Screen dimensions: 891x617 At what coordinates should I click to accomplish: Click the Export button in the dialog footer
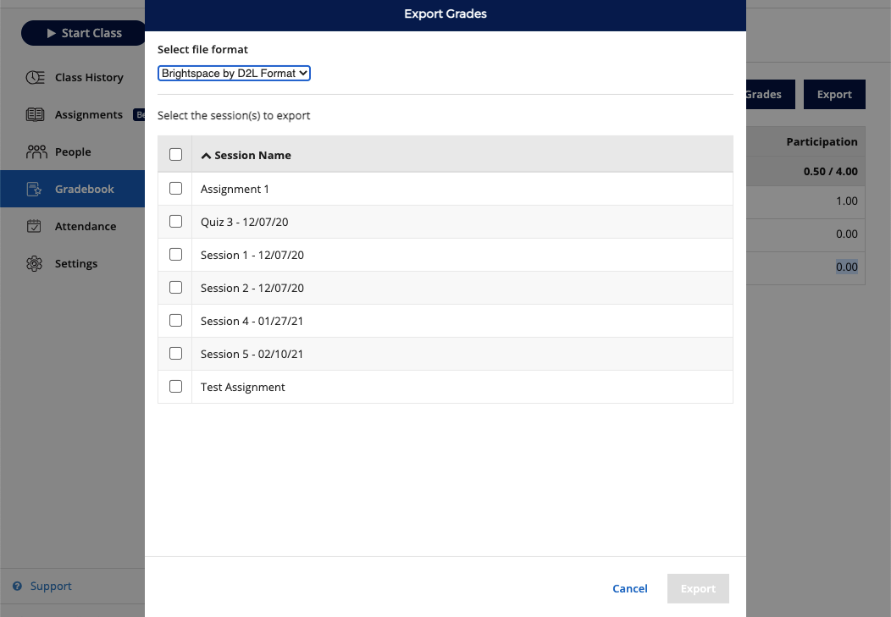[699, 588]
